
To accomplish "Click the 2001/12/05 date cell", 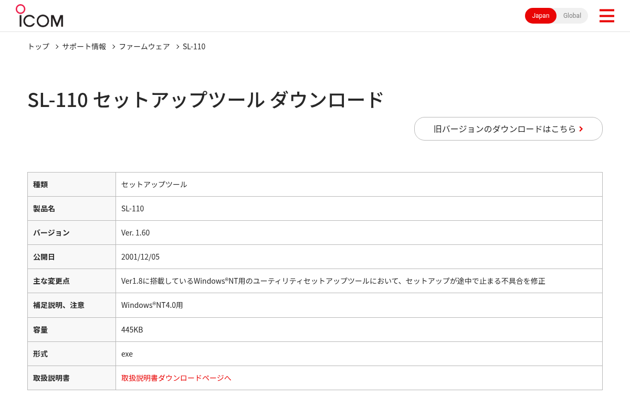I will pyautogui.click(x=359, y=256).
